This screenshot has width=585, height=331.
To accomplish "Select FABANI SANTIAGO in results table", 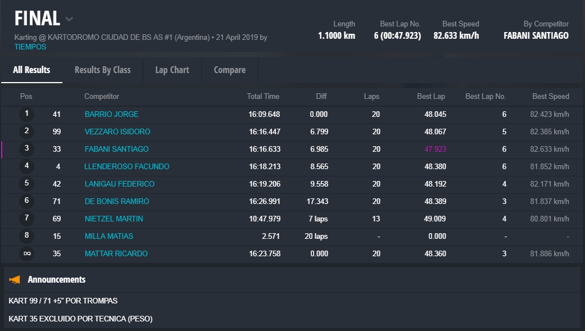I will (x=116, y=149).
